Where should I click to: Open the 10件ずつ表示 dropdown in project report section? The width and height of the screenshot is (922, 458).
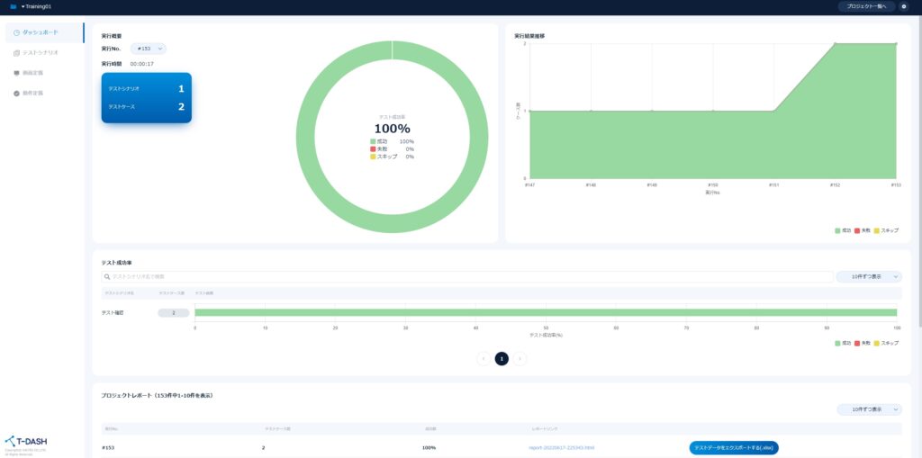[869, 409]
